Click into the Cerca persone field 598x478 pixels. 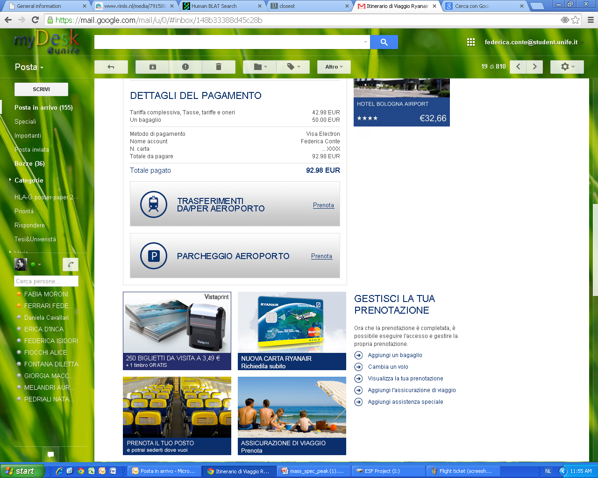[x=46, y=281]
